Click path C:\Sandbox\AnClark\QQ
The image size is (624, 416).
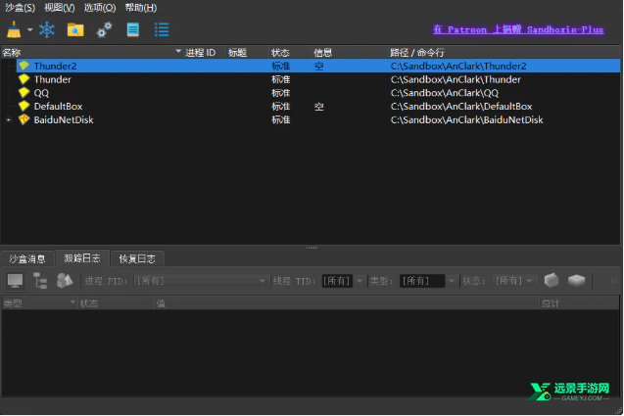[x=444, y=93]
